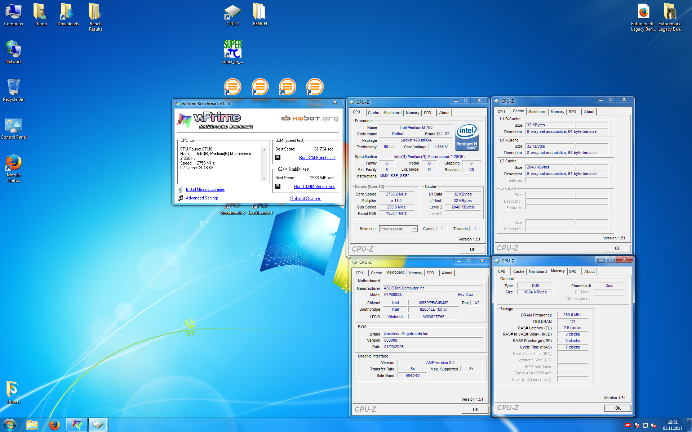This screenshot has height=432, width=692.
Task: Open the Drivers folder icon
Action: 14,392
